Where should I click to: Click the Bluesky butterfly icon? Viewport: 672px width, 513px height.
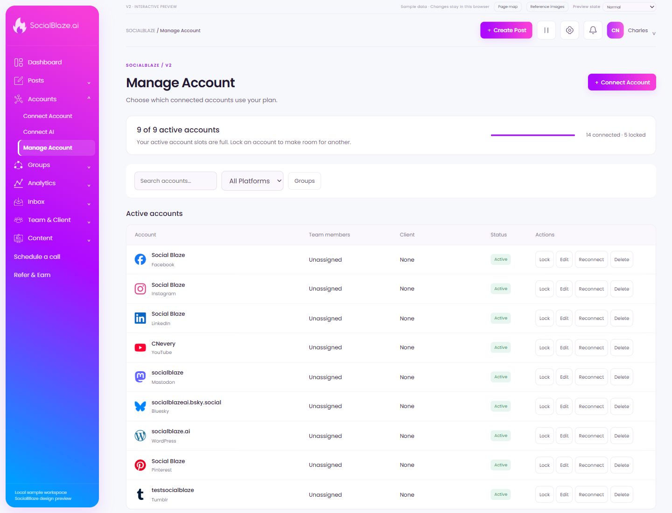point(140,406)
